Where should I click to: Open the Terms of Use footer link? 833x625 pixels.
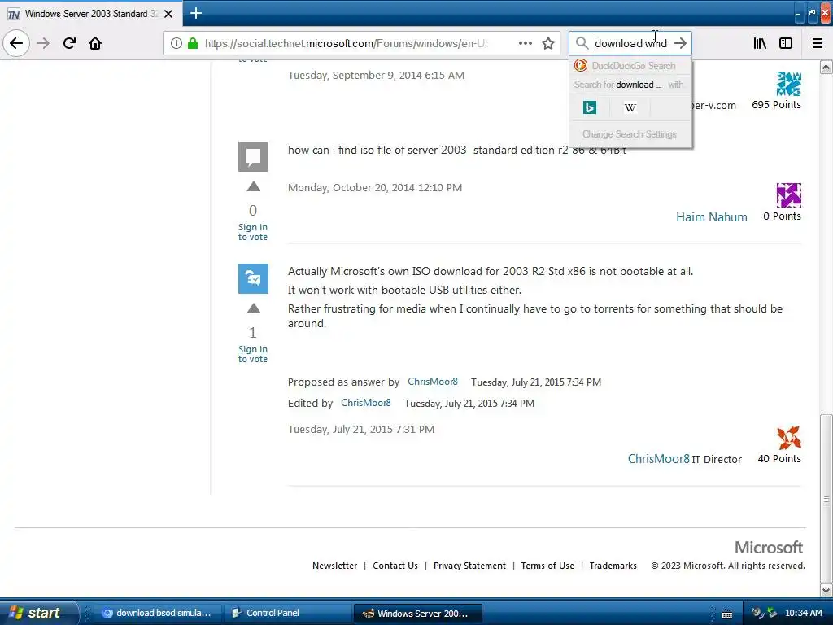click(x=547, y=566)
